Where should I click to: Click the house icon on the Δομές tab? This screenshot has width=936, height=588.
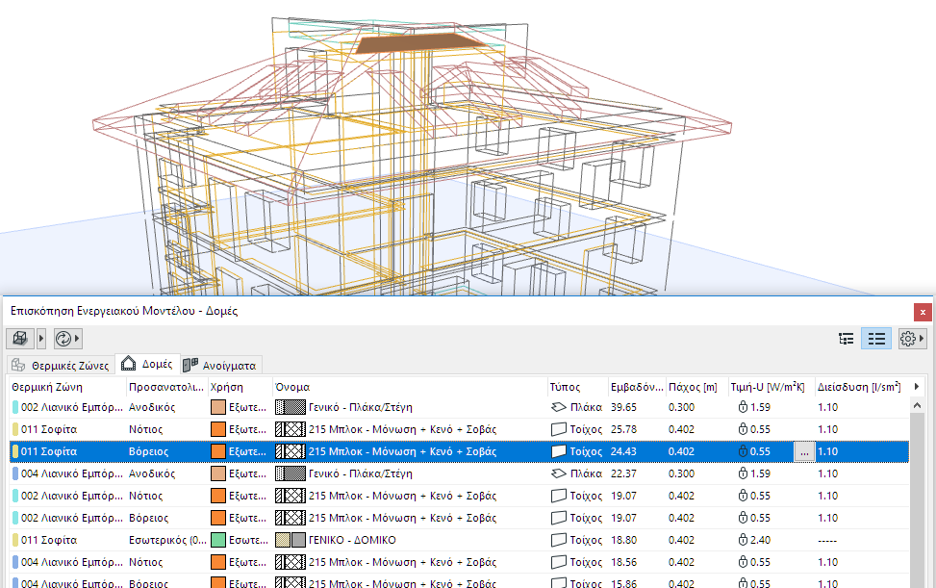pyautogui.click(x=129, y=365)
